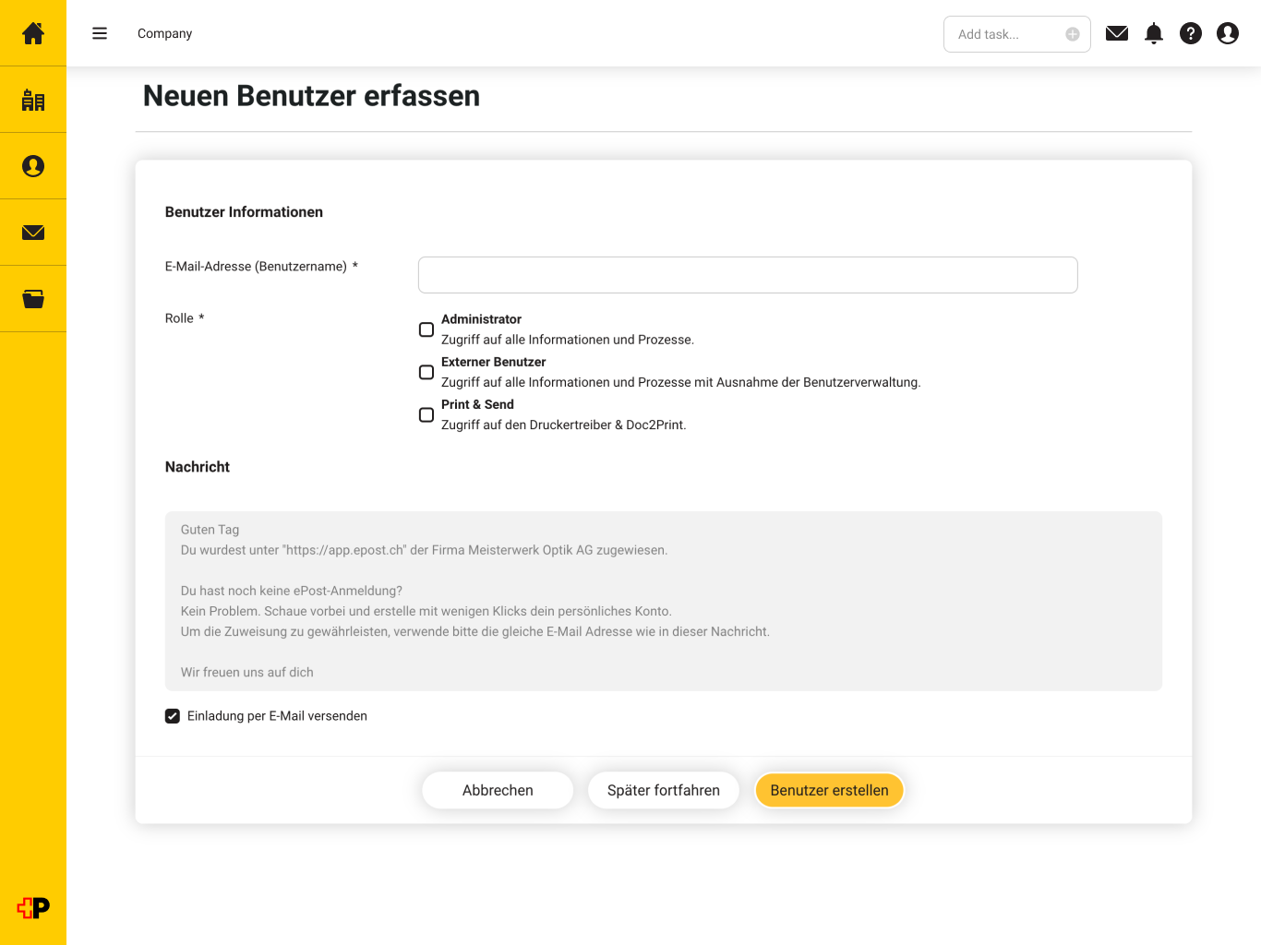1261x945 pixels.
Task: Open the home icon in the sidebar
Action: tap(33, 33)
